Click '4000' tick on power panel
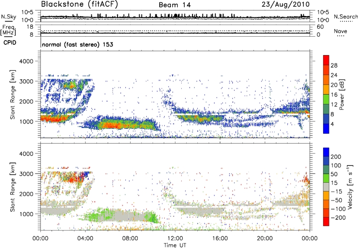 point(26,61)
